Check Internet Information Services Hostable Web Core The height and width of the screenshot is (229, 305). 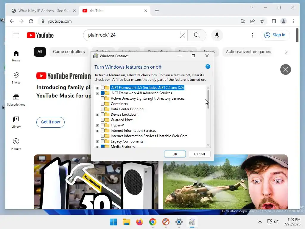click(x=102, y=136)
